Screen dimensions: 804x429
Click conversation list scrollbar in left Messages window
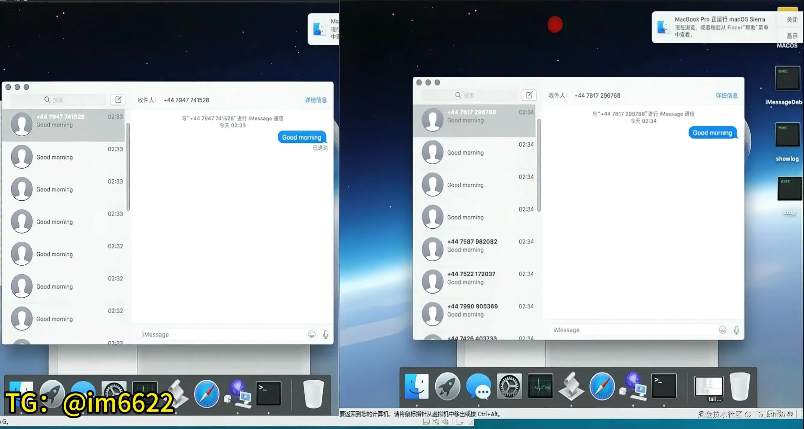pyautogui.click(x=128, y=167)
